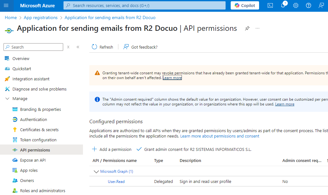
Task: Launch Cloud Shell from the top bar
Action: tap(270, 6)
